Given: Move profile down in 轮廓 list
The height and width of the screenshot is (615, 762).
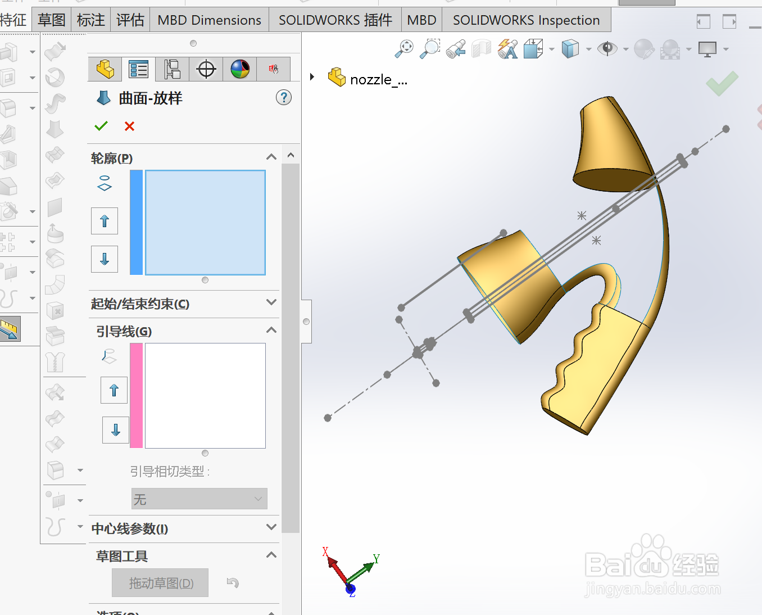Looking at the screenshot, I should [105, 259].
